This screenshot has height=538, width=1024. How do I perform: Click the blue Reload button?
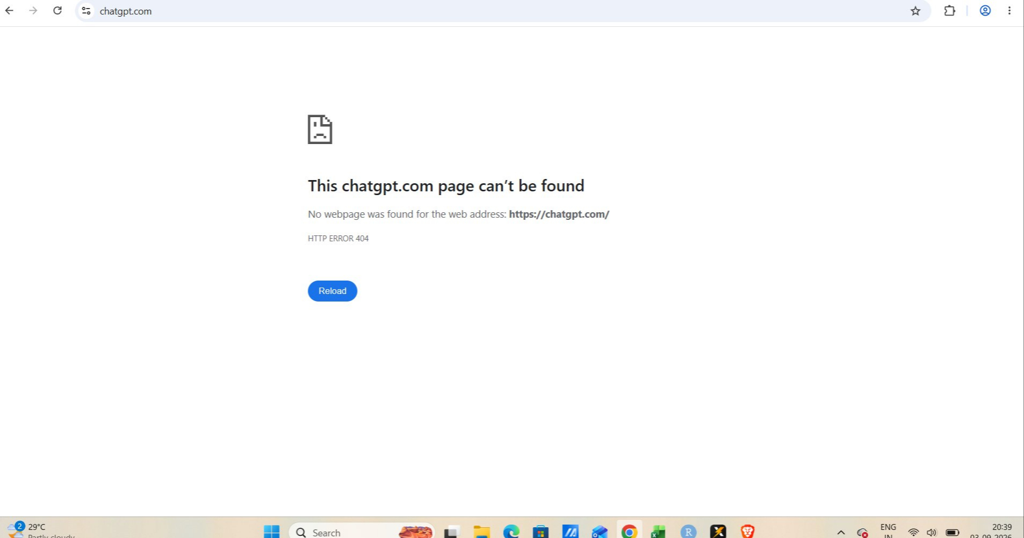(333, 291)
